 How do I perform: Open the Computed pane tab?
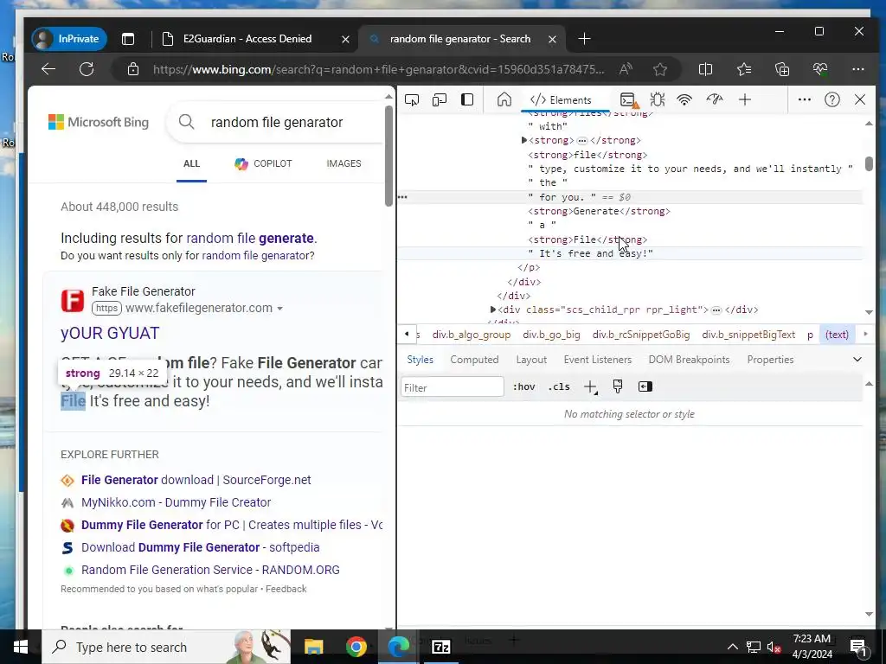(x=474, y=360)
